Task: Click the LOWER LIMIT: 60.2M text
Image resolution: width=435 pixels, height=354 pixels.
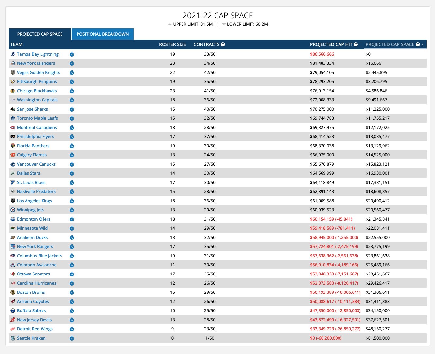Action: pyautogui.click(x=247, y=24)
